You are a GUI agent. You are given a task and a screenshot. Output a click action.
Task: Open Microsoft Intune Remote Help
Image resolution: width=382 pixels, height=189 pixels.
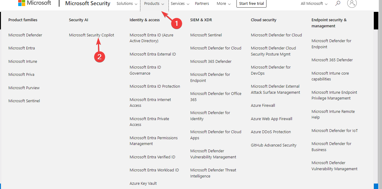coord(333,114)
